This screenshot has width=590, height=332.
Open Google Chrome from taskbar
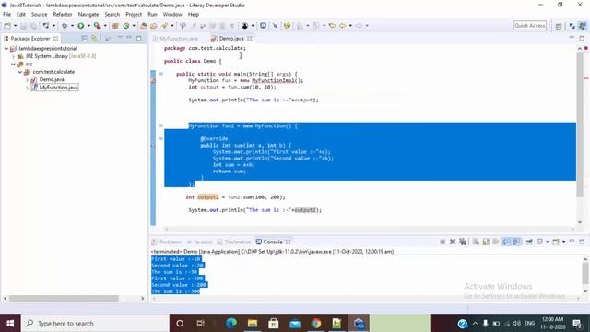(x=316, y=324)
